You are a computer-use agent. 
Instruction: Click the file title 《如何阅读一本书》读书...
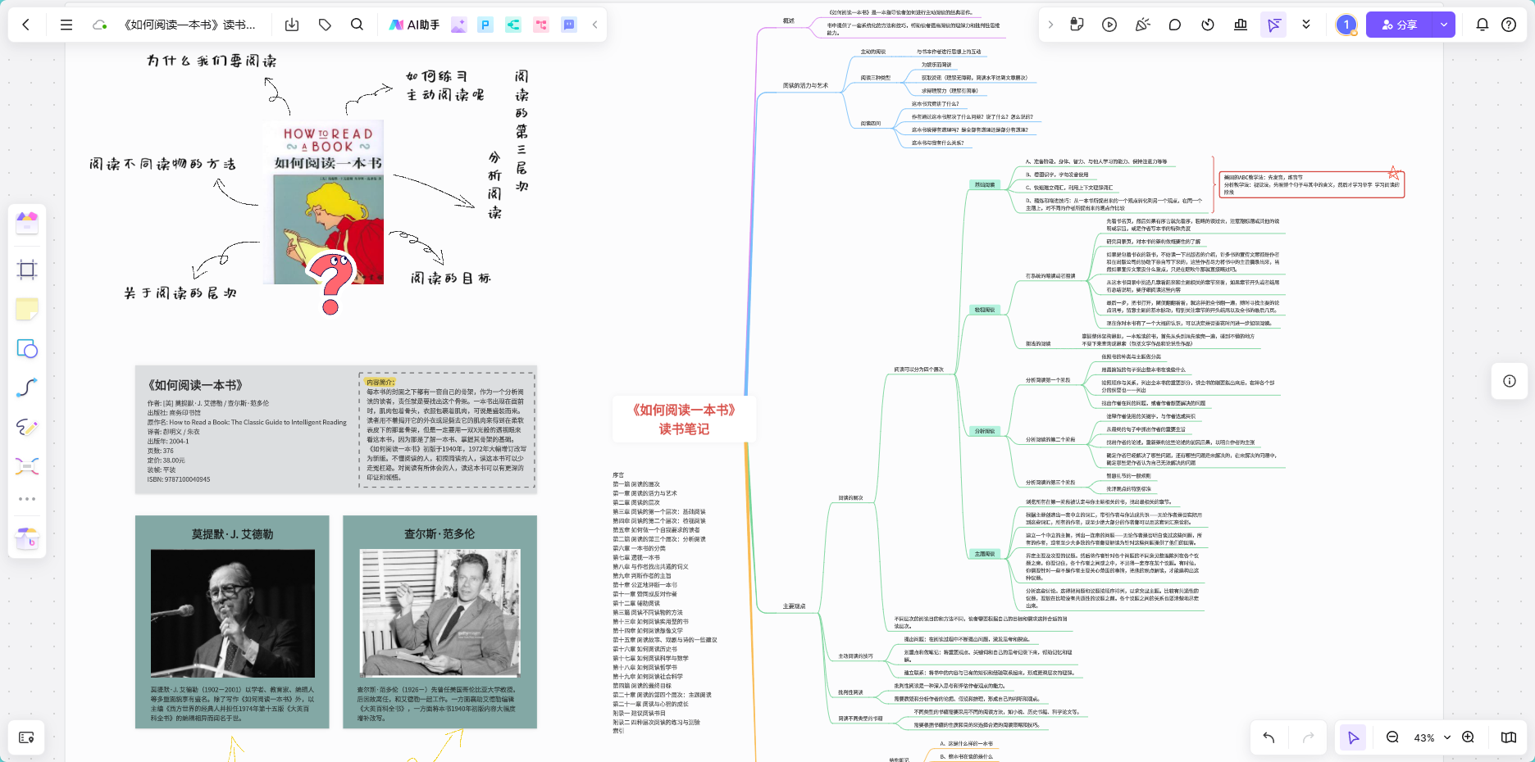pos(189,25)
